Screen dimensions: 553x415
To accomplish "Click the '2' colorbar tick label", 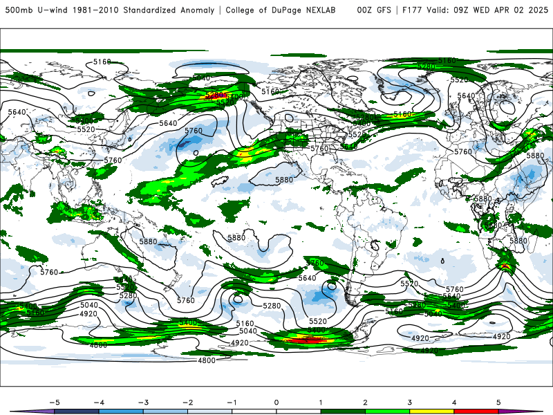I will [365, 403].
